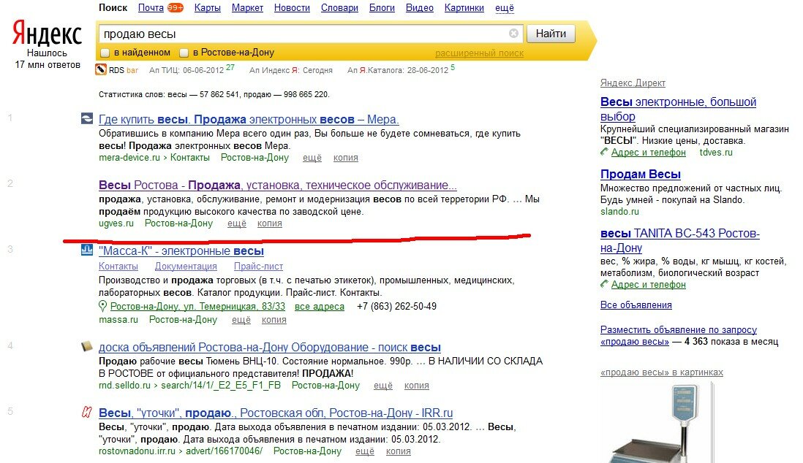Image resolution: width=803 pixels, height=463 pixels.
Task: Expand 'ещё' under mera-device.ru result
Action: (312, 158)
